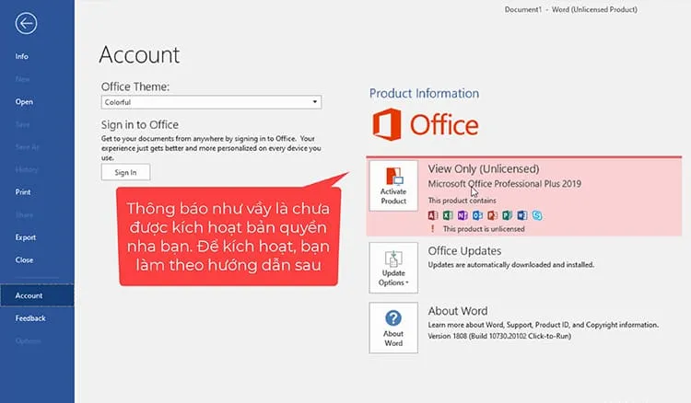Expand Update Options menu
The width and height of the screenshot is (691, 403).
coord(393,268)
